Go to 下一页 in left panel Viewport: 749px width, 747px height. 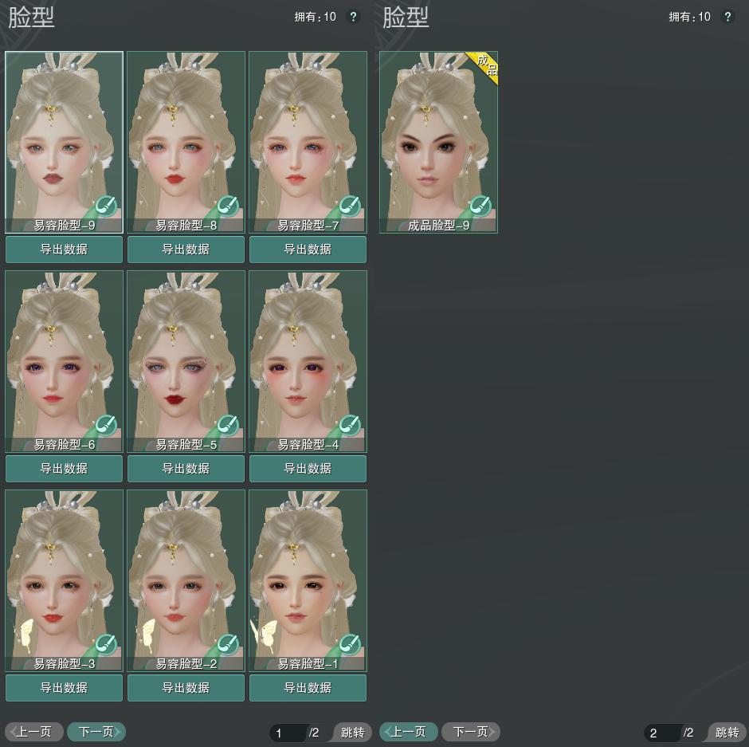pos(96,732)
